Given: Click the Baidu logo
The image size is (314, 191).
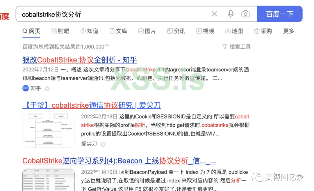Looking at the screenshot, I should [4, 16].
